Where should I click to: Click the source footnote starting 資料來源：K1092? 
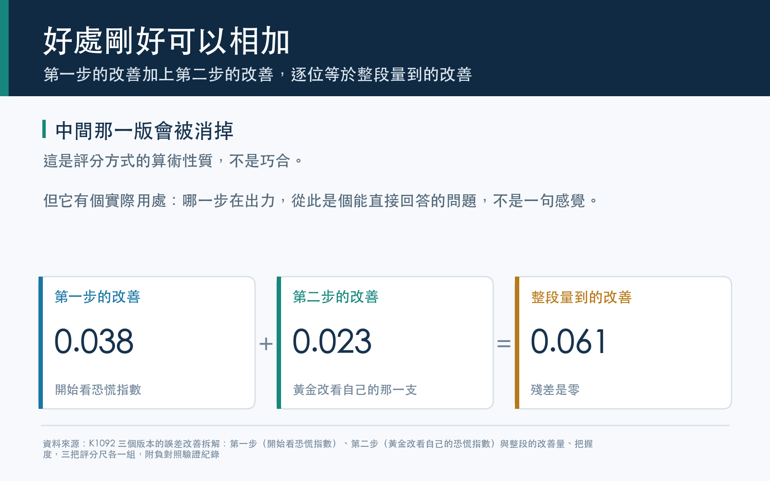(318, 449)
